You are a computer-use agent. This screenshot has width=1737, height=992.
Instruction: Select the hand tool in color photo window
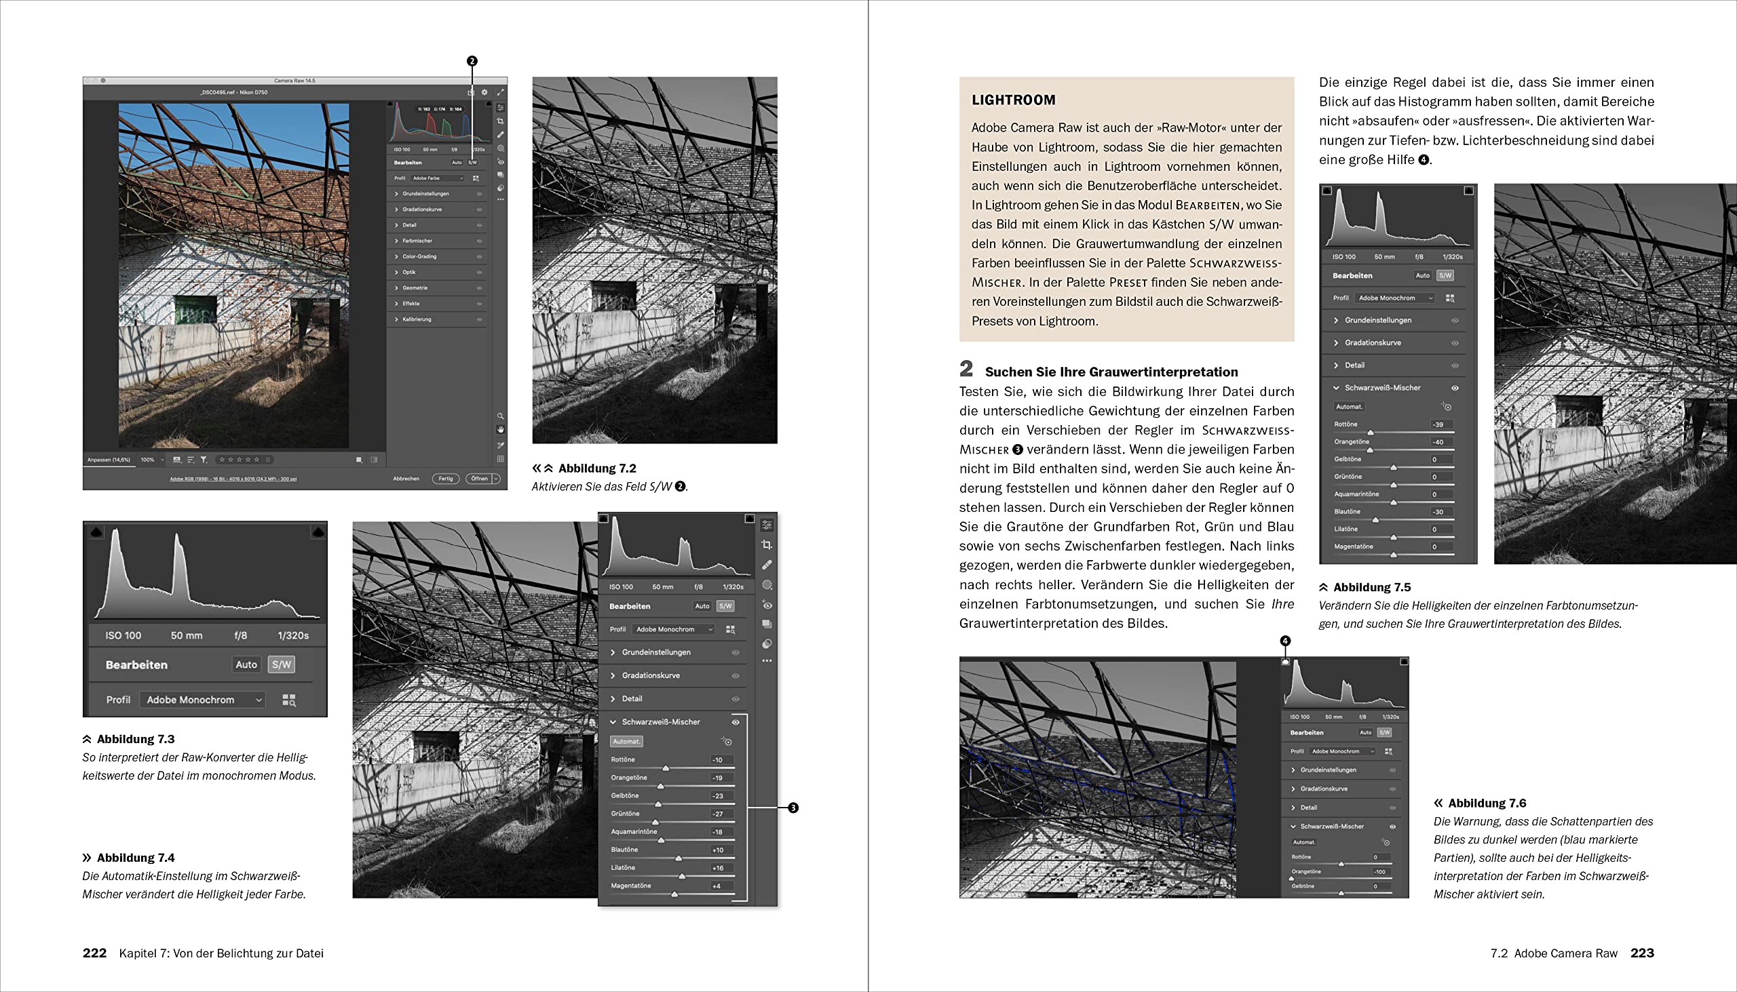pos(500,429)
